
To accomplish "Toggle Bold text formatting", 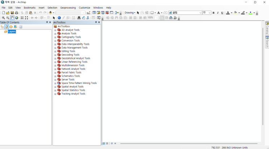I will pos(214,13).
